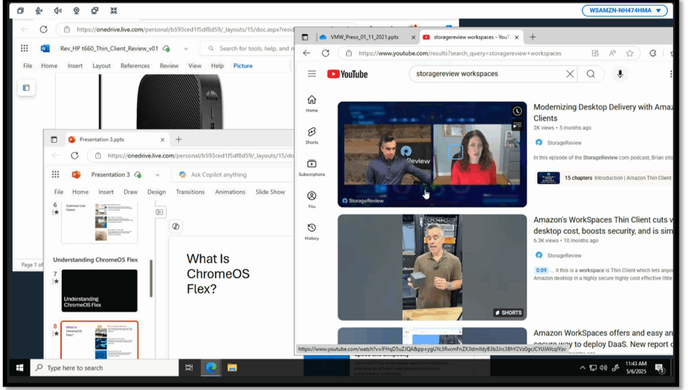Viewport: 688px width, 390px height.
Task: Click Word Search for tools box
Action: (248, 48)
